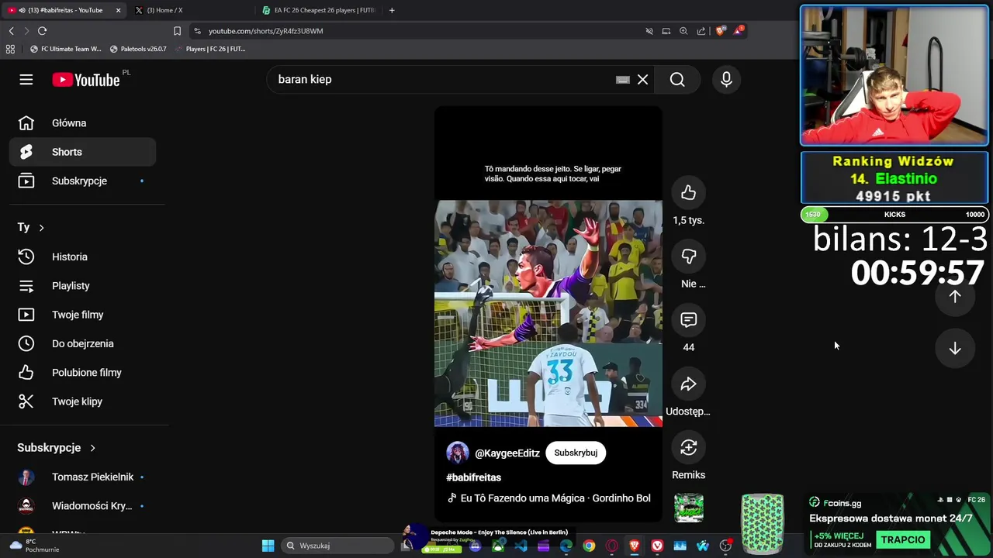
Task: Open Polubione filmy in the sidebar
Action: coord(82,372)
